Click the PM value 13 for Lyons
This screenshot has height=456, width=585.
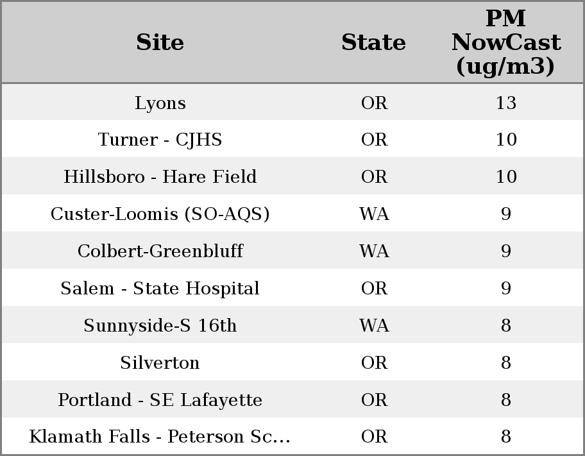point(505,103)
